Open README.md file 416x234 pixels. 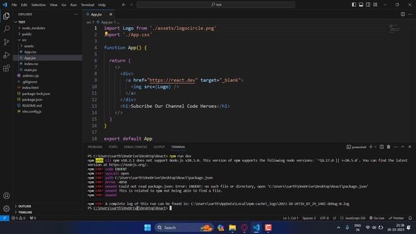(x=32, y=105)
